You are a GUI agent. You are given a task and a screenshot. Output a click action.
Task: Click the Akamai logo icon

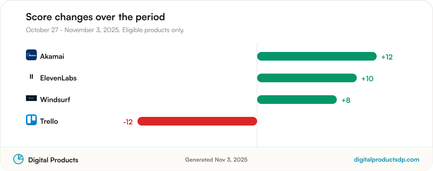coord(31,55)
